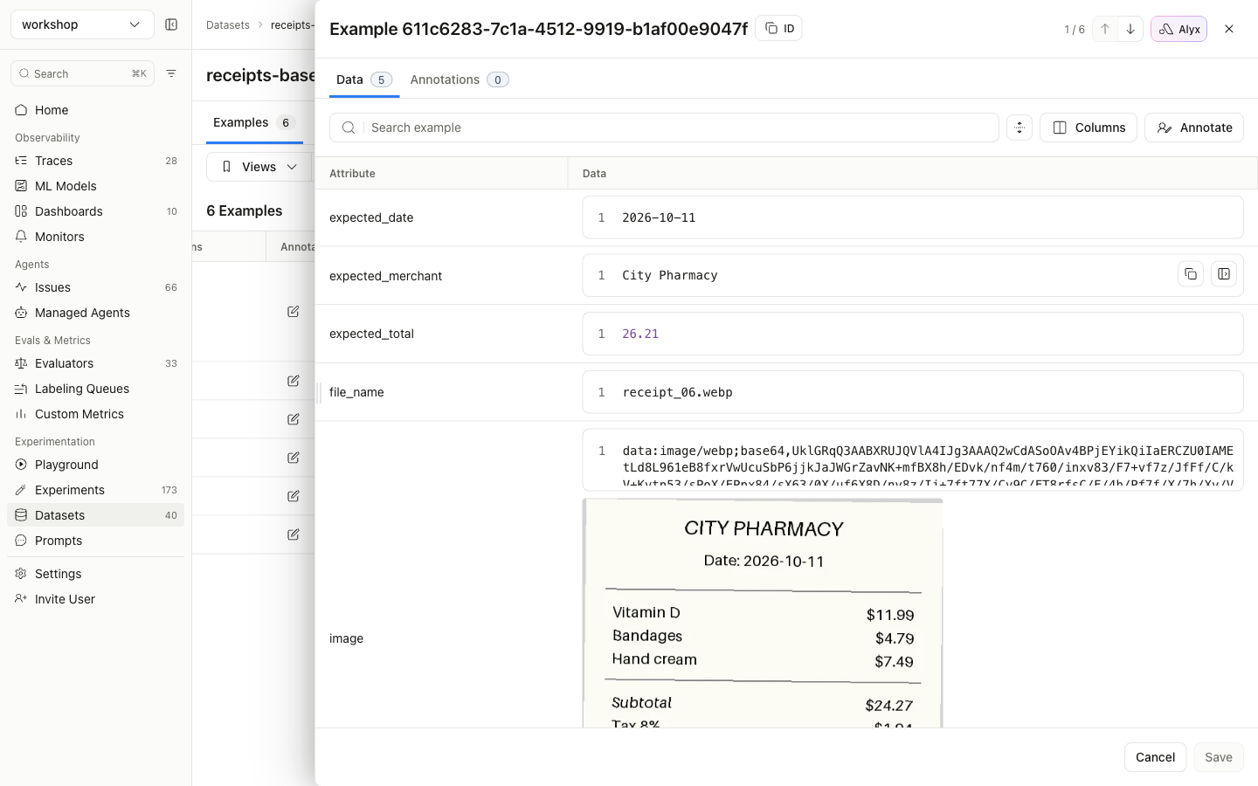The width and height of the screenshot is (1258, 786).
Task: Click the file_name value receipt_06.webp
Action: coord(677,392)
